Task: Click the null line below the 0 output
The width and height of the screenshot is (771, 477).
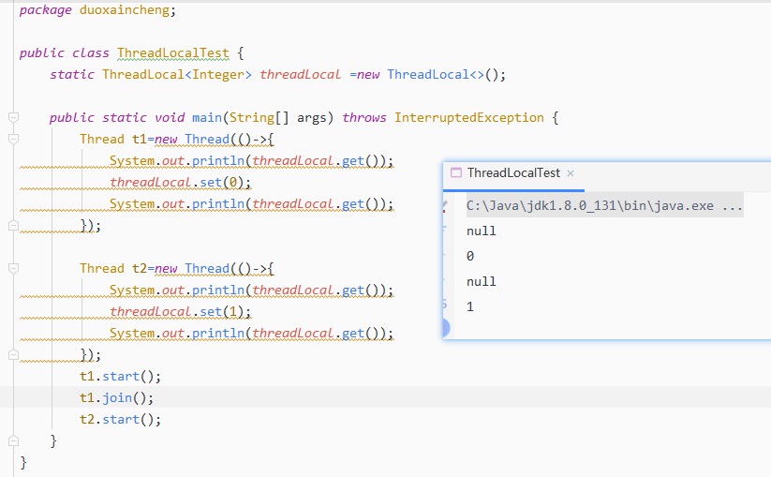Action: 482,282
